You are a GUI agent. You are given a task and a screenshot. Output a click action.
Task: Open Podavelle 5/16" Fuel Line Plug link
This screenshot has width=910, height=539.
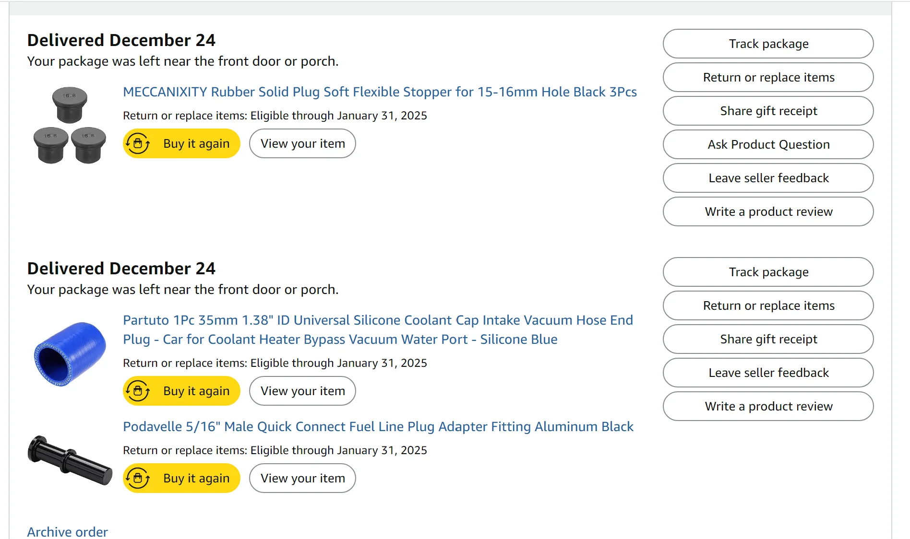(x=378, y=426)
